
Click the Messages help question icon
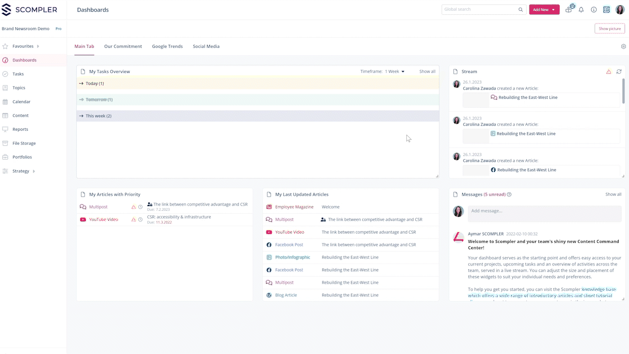pyautogui.click(x=509, y=195)
